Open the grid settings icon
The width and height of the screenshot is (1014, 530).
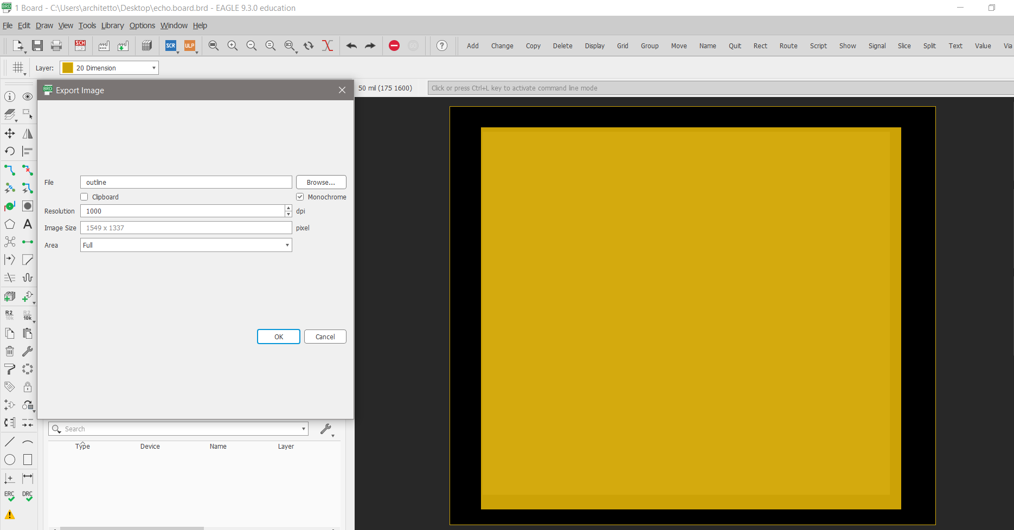tap(18, 68)
